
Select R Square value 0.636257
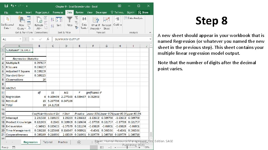(39, 67)
